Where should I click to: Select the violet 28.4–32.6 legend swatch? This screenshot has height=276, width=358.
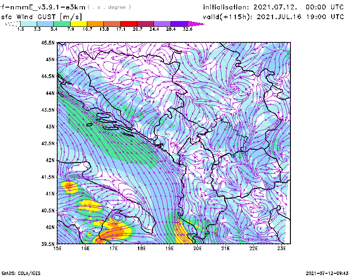(179, 24)
